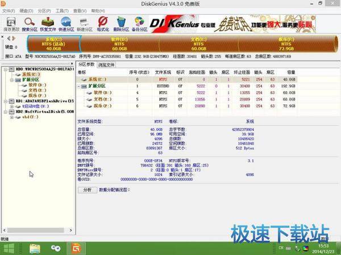Click the CH input language indicator in tray

281,248
